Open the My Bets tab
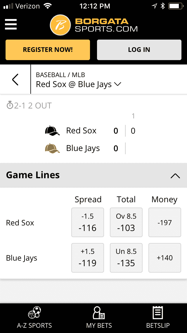Viewport: 187px width, 333px height. [99, 317]
